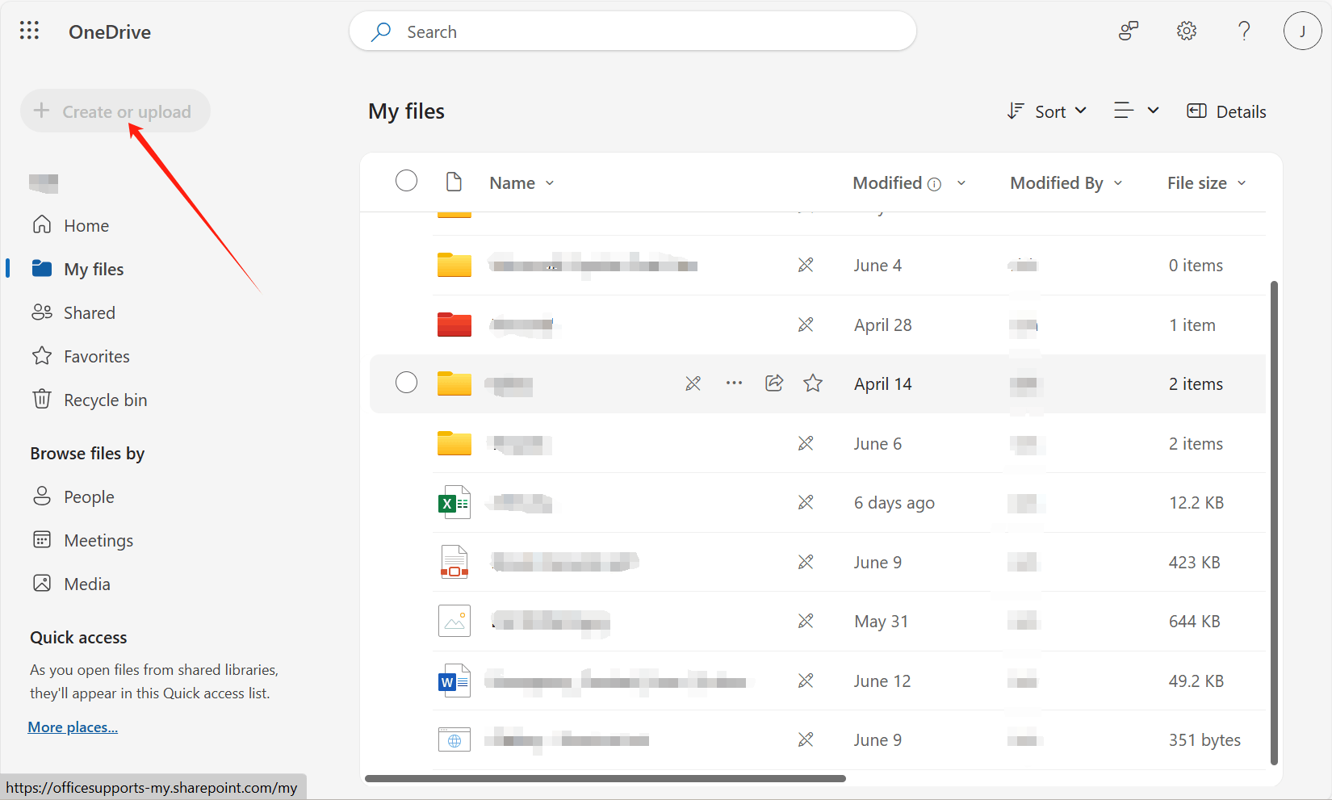Expand the Modified By column dropdown
The height and width of the screenshot is (800, 1332).
pyautogui.click(x=1118, y=183)
